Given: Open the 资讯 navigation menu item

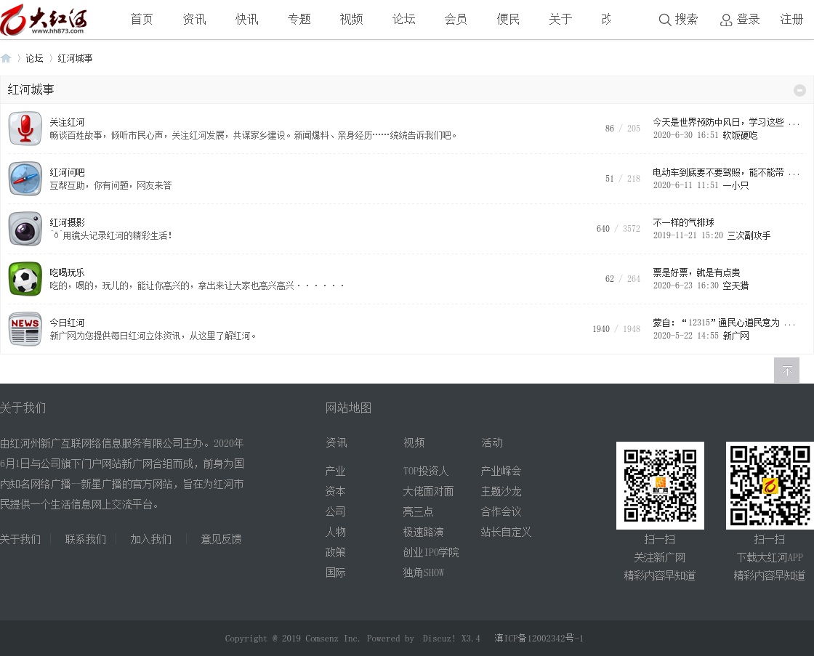Looking at the screenshot, I should pyautogui.click(x=194, y=20).
